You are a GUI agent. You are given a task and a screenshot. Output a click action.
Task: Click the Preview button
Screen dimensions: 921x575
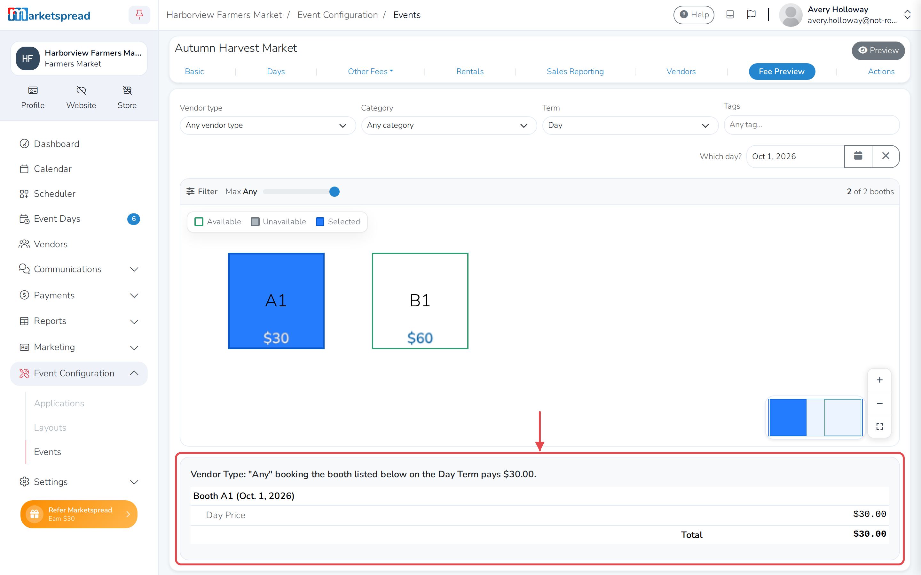[878, 50]
